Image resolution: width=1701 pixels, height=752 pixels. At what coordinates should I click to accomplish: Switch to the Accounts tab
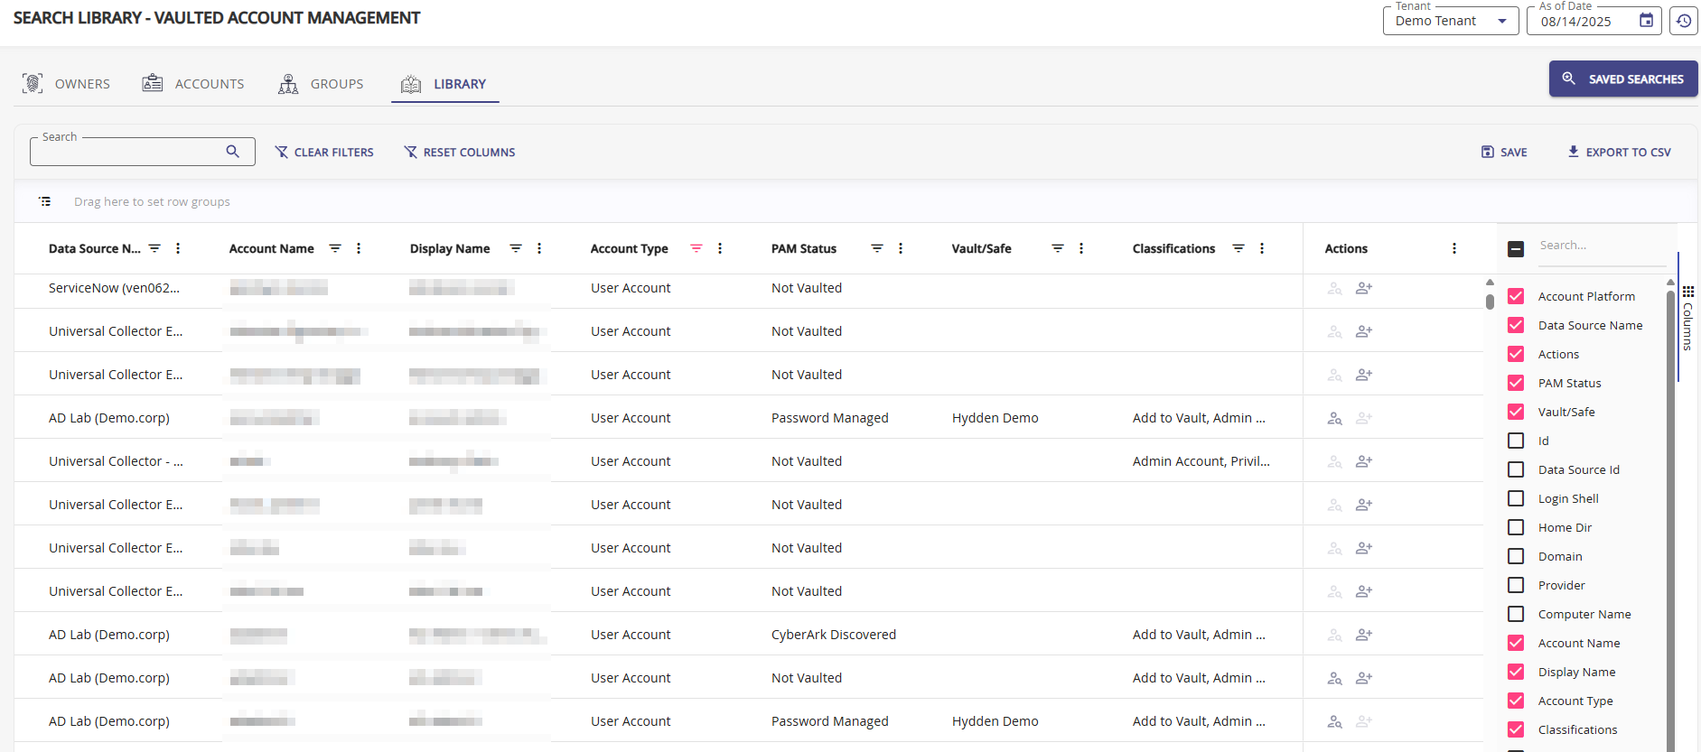193,84
